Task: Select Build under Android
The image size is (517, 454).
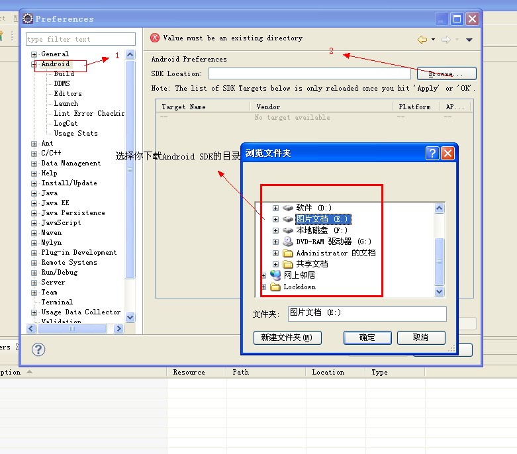Action: pyautogui.click(x=64, y=73)
